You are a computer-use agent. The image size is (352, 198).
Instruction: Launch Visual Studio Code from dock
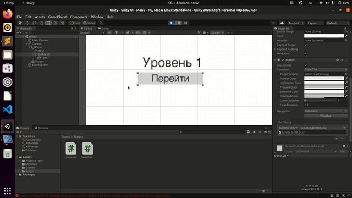click(x=7, y=109)
